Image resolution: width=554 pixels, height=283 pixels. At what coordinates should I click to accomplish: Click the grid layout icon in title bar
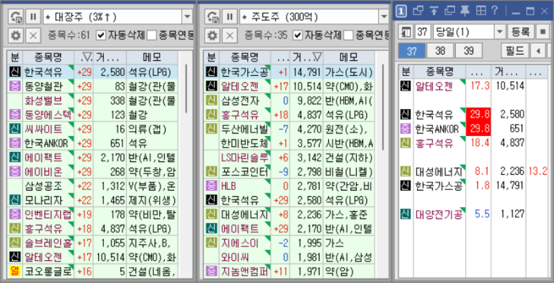coord(481,11)
